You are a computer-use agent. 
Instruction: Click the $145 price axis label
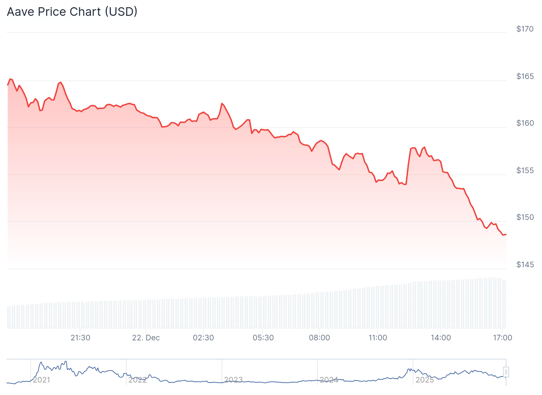pyautogui.click(x=525, y=265)
